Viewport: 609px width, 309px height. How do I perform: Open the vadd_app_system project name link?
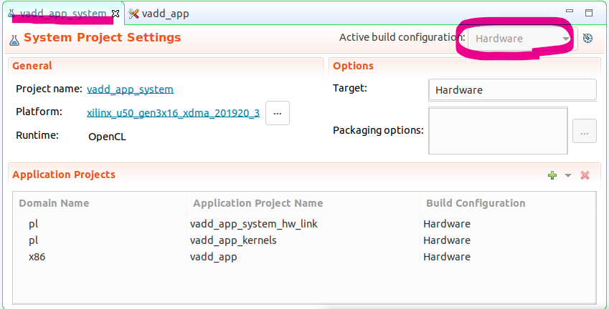[130, 89]
